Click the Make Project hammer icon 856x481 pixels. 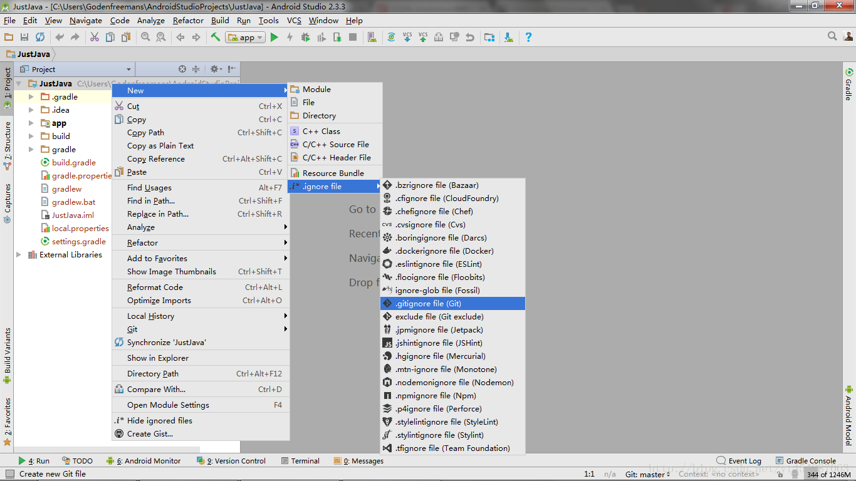click(216, 38)
